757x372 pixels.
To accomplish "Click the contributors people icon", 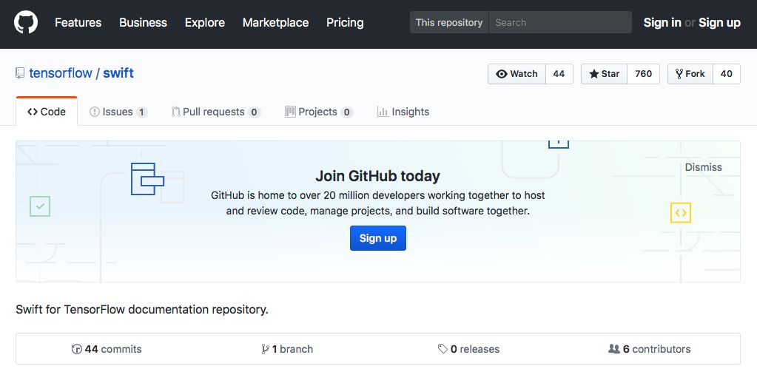I will pyautogui.click(x=613, y=349).
